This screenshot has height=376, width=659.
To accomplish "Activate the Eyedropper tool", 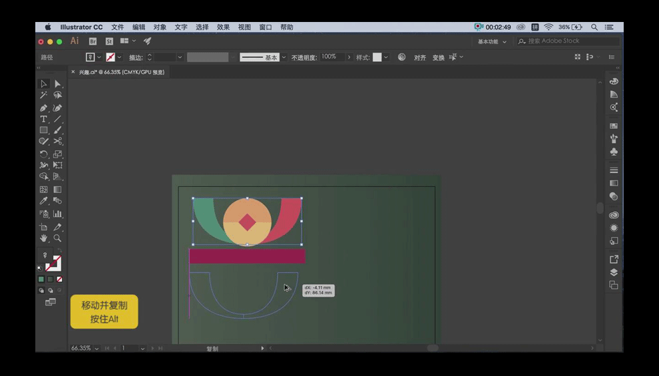I will (x=43, y=201).
